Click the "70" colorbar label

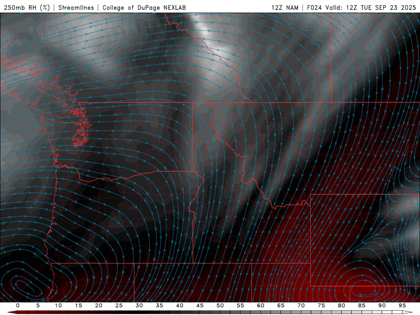point(301,306)
